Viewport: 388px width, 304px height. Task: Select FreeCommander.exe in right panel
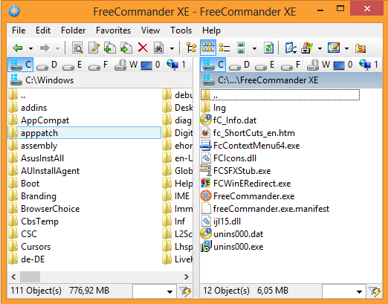pyautogui.click(x=253, y=196)
